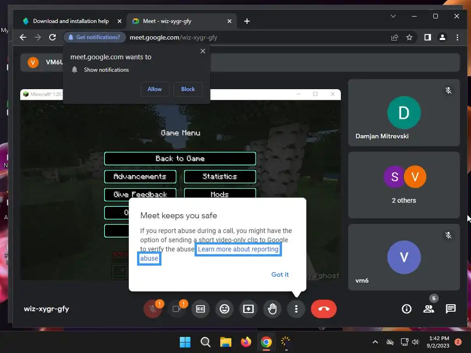Click the address bar URL meet.google.com
This screenshot has width=471, height=353.
pos(173,38)
